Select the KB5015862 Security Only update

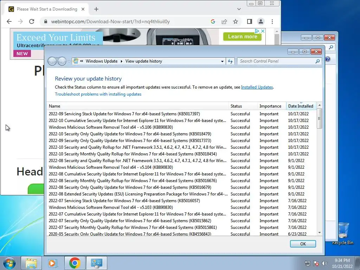point(181,221)
